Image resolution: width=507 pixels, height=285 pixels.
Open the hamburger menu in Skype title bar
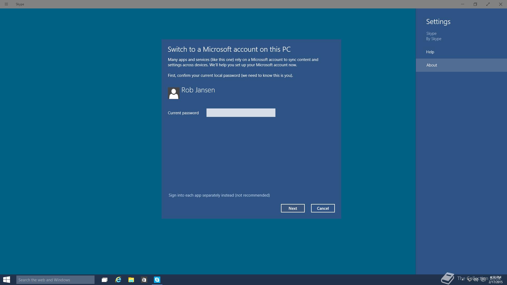[x=6, y=4]
